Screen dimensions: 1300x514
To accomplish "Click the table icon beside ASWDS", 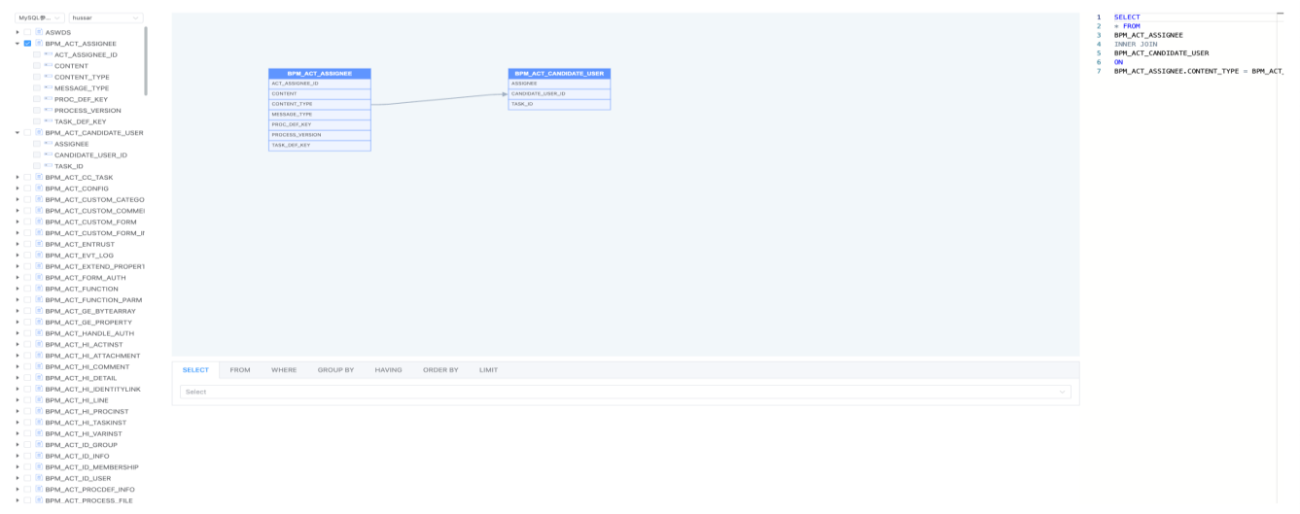I will (x=39, y=32).
